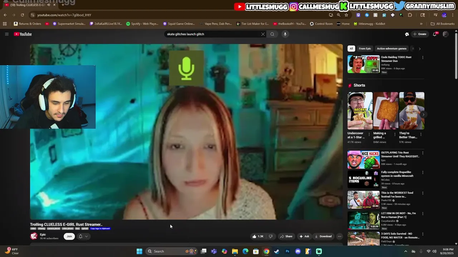Open the Shazam extension icon in Chrome
The height and width of the screenshot is (257, 458).
click(x=367, y=15)
